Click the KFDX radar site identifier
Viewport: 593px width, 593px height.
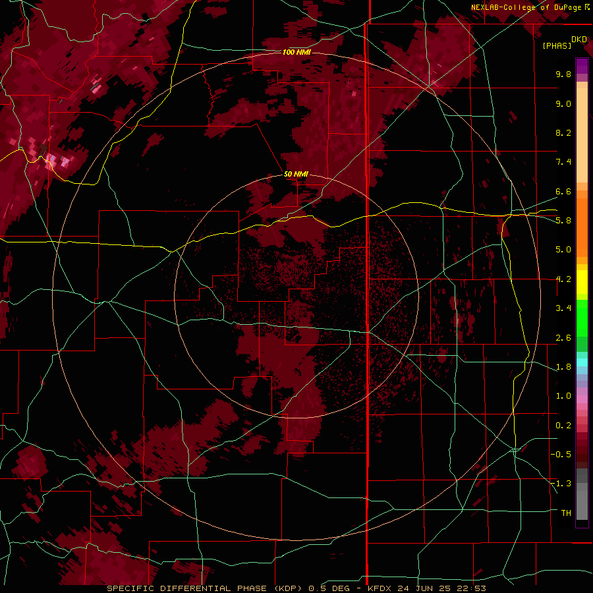[x=380, y=588]
